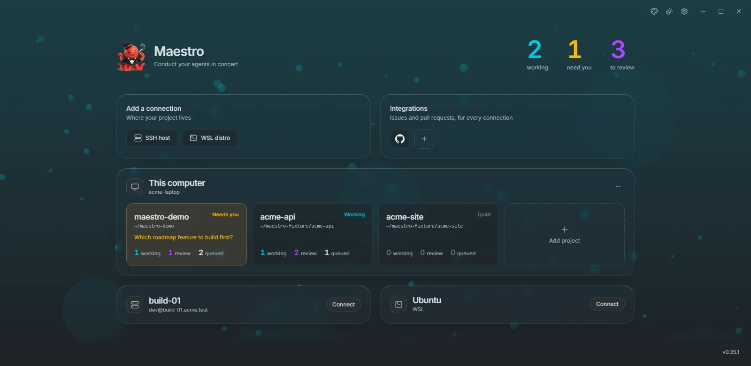The image size is (751, 366).
Task: Click the 3 to review counter
Action: tap(622, 55)
